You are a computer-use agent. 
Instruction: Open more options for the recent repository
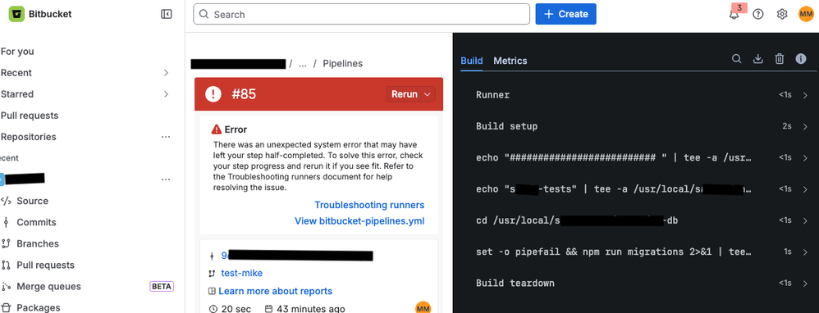166,179
